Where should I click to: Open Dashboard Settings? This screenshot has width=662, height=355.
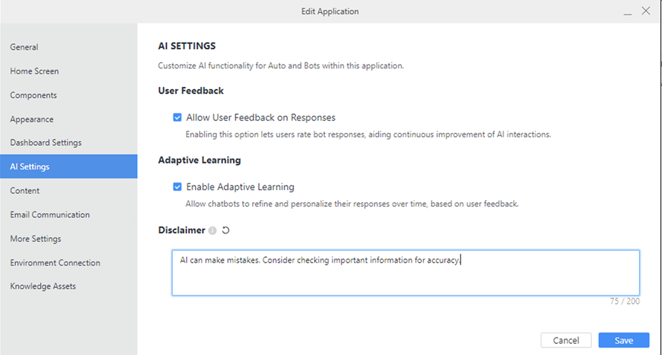point(46,143)
